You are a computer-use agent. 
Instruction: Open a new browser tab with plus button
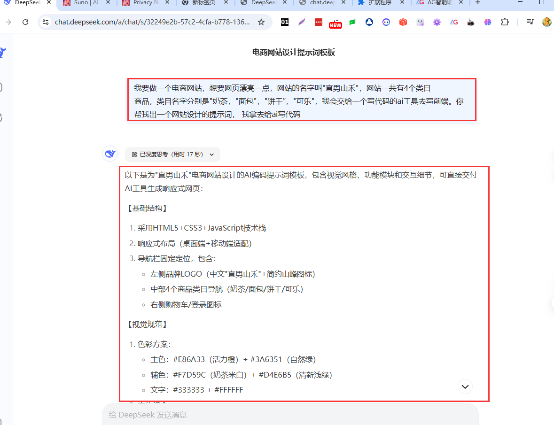(x=478, y=2)
